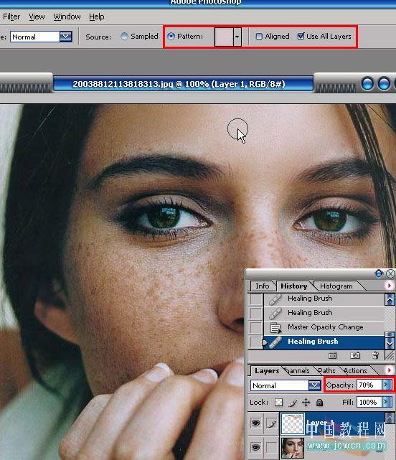Select the first Healing Brush history state

click(x=324, y=299)
